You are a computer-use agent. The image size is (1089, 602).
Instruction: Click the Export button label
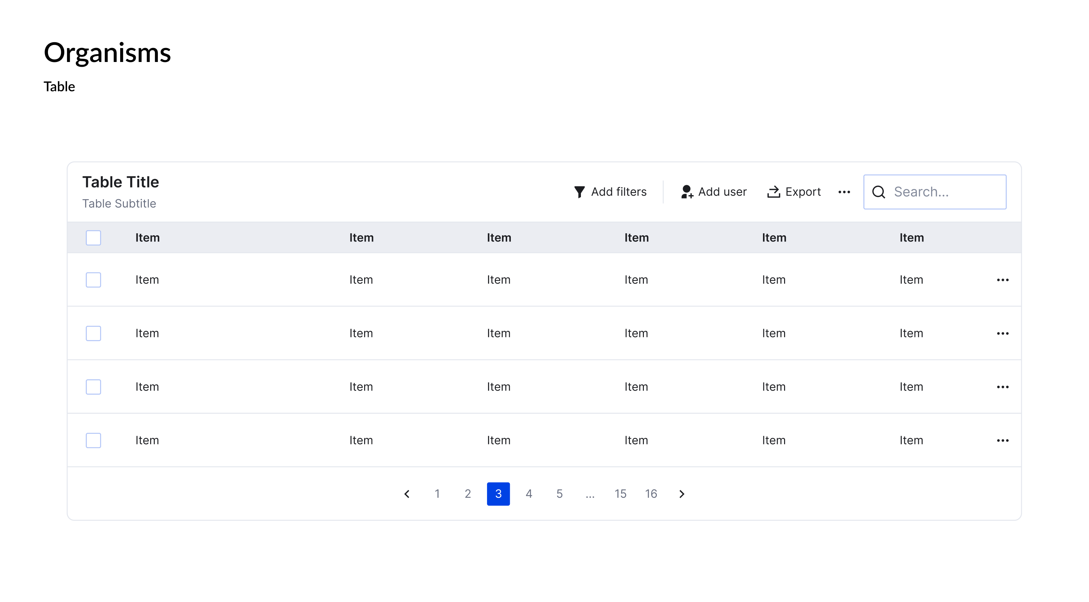tap(803, 192)
